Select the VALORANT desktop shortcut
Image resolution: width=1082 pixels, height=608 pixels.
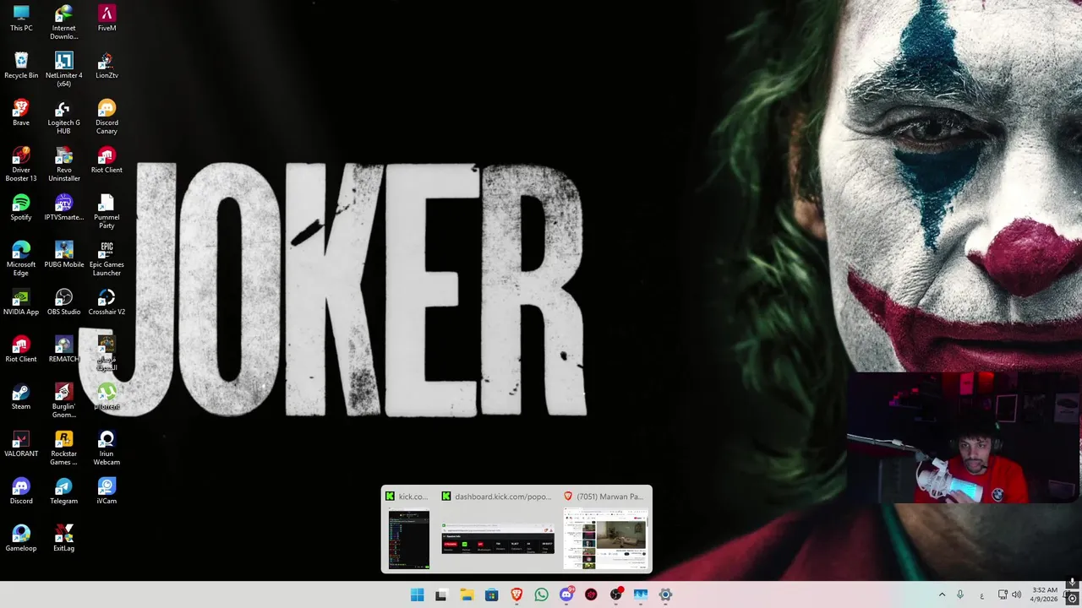tap(21, 444)
